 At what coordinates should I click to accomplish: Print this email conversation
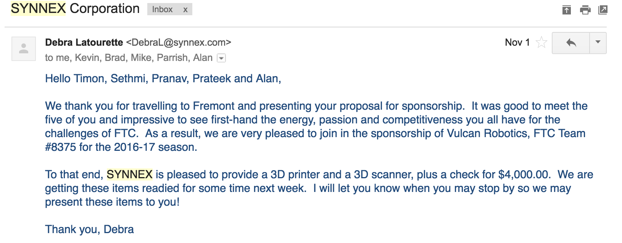585,10
